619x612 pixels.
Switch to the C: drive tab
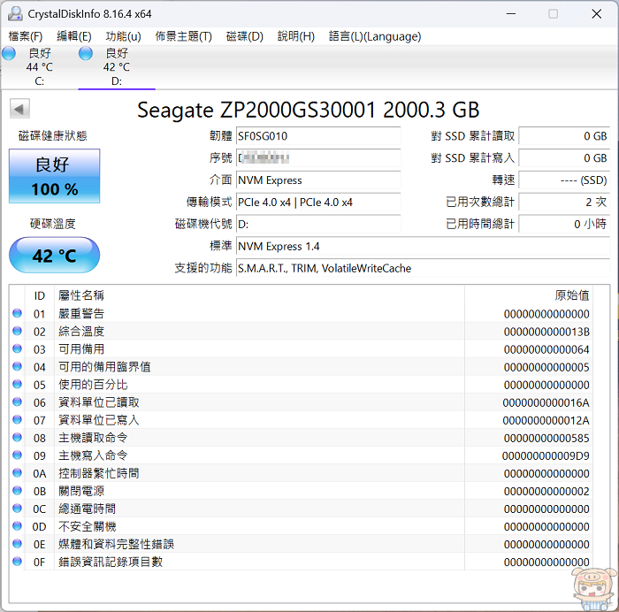[39, 67]
